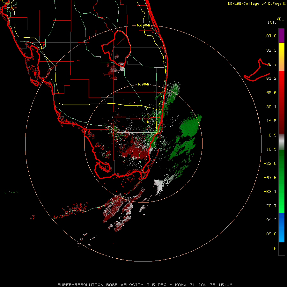Click the 14.5 velocity value
287x287 pixels.
pos(271,121)
